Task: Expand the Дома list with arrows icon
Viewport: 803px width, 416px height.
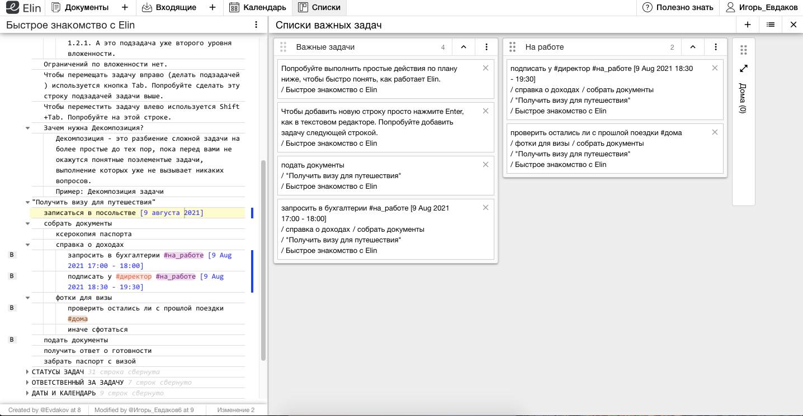Action: [743, 69]
